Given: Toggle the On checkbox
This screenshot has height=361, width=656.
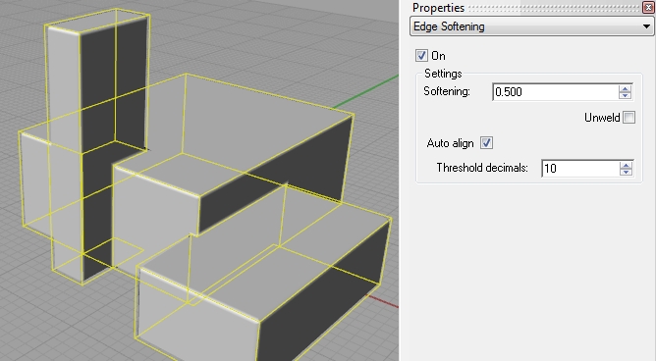Looking at the screenshot, I should click(421, 56).
